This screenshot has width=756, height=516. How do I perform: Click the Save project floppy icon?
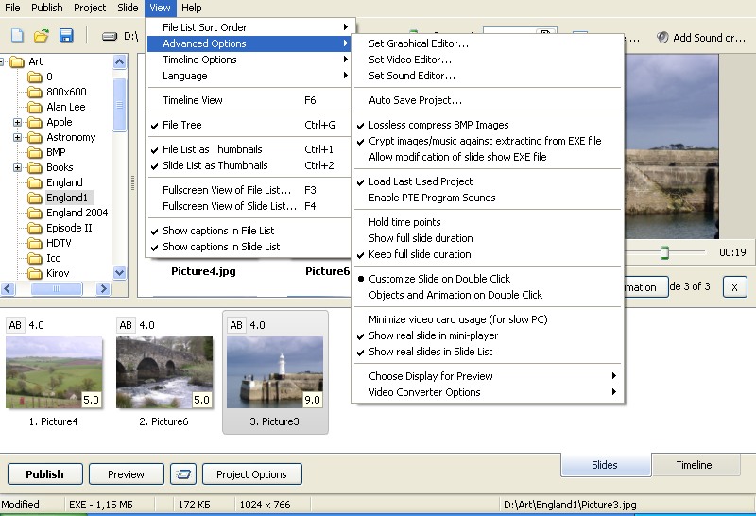(66, 36)
